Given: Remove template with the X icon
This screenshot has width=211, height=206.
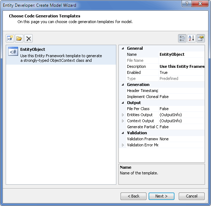Looking at the screenshot, I should point(28,38).
